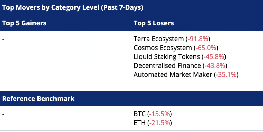The width and height of the screenshot is (263, 132).
Task: Select the Reference Benchmark section header
Action: pyautogui.click(x=38, y=98)
